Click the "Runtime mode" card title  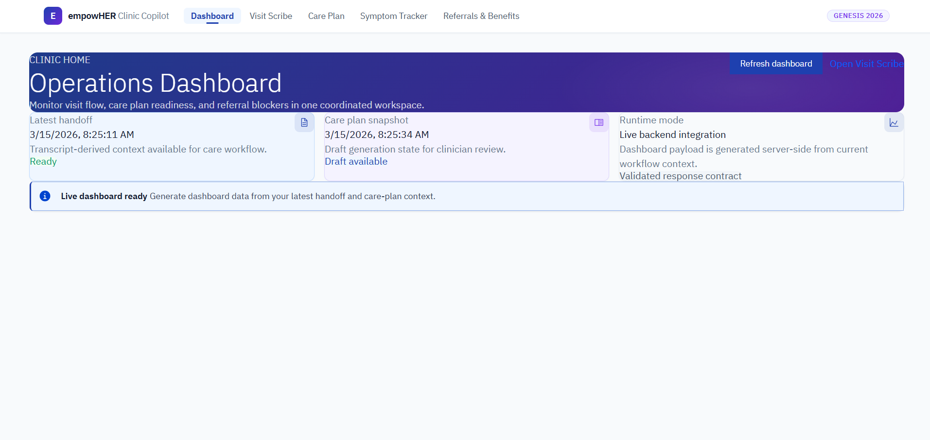pos(651,120)
